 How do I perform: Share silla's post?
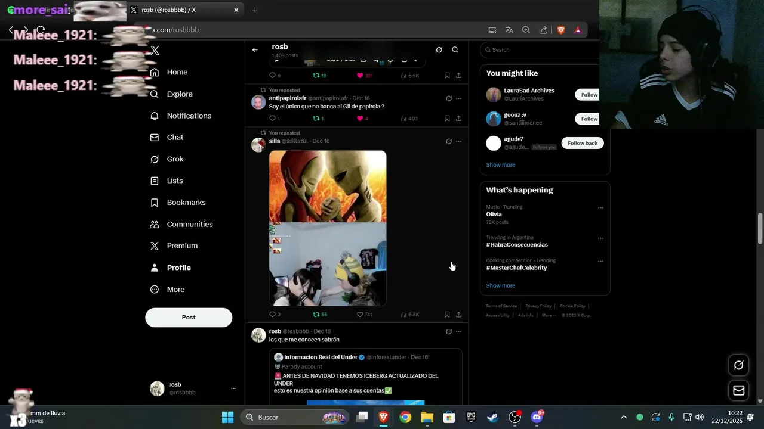pyautogui.click(x=458, y=315)
